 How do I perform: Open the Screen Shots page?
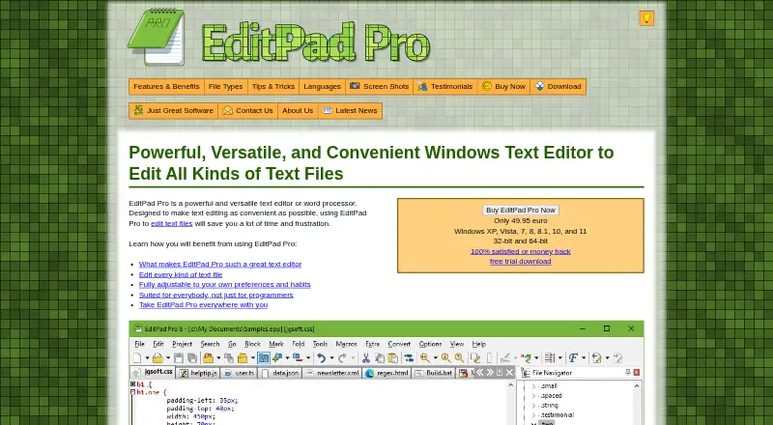click(x=380, y=86)
